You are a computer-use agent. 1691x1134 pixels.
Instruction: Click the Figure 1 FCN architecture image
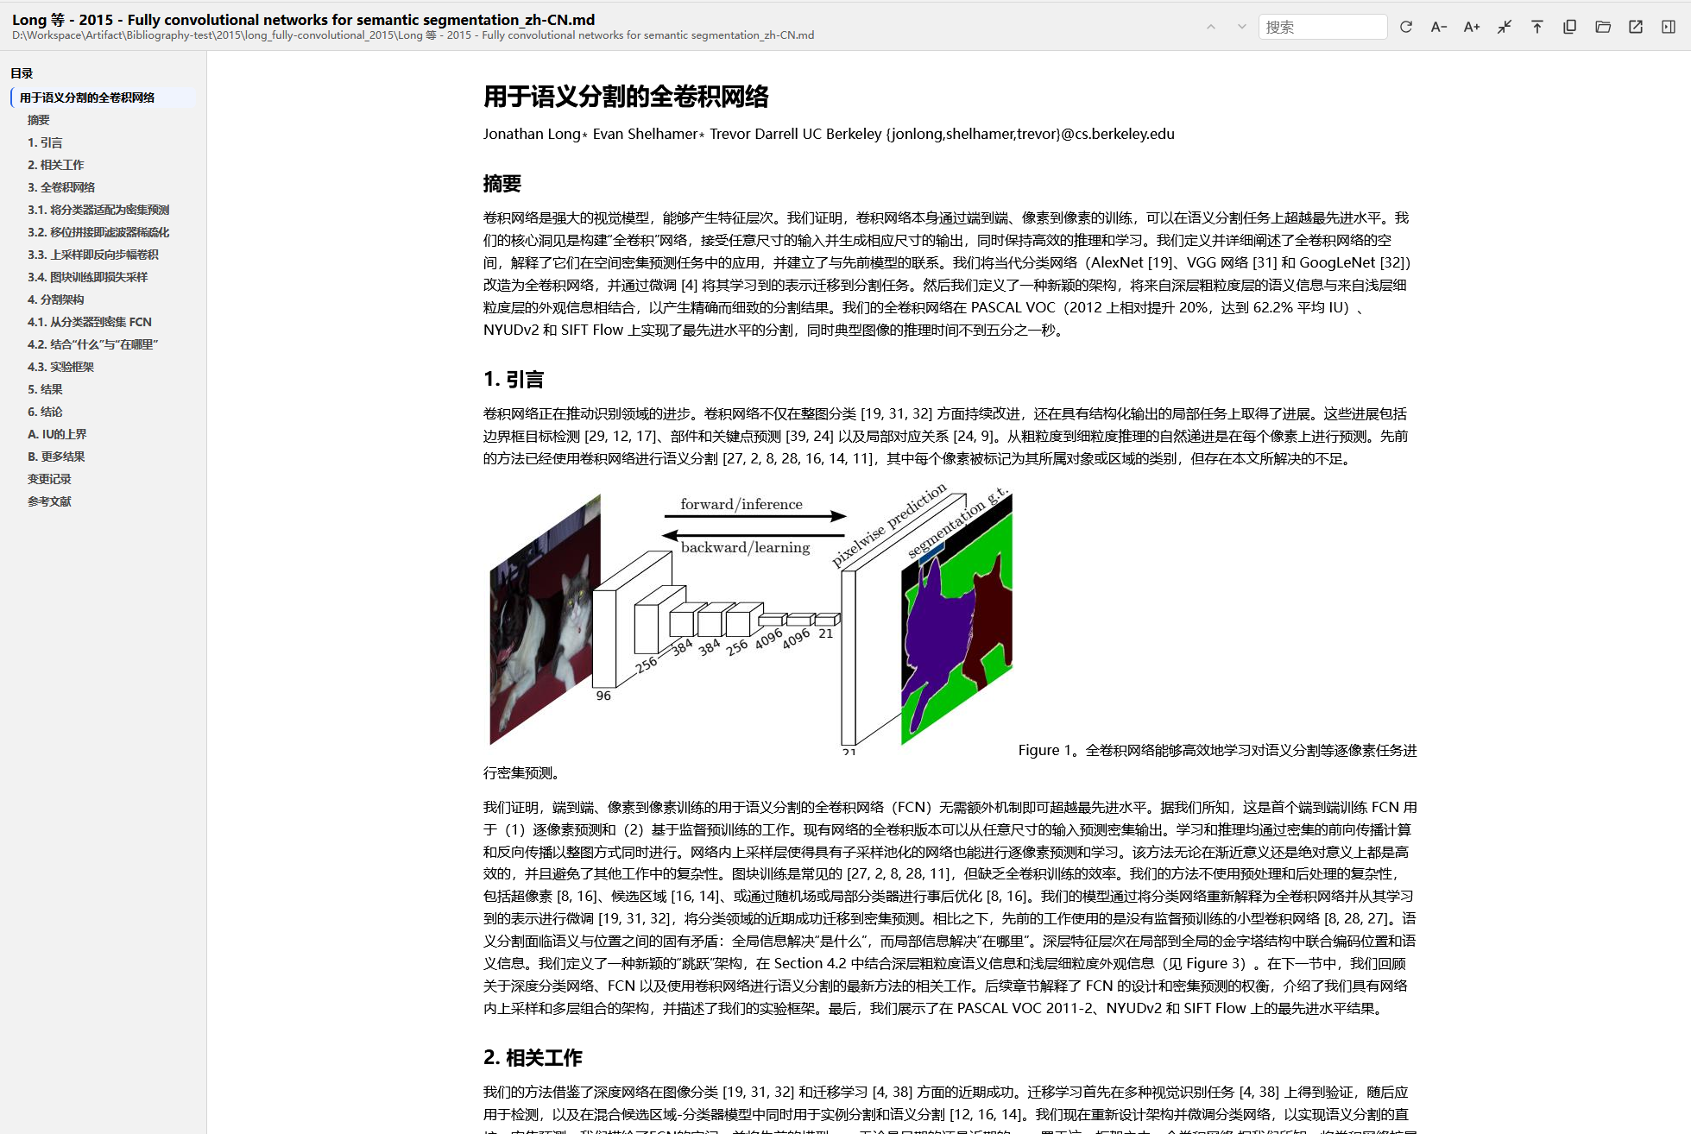pos(750,619)
